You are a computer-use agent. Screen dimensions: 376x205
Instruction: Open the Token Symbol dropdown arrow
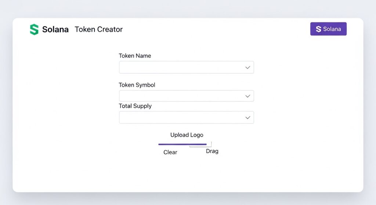click(248, 96)
